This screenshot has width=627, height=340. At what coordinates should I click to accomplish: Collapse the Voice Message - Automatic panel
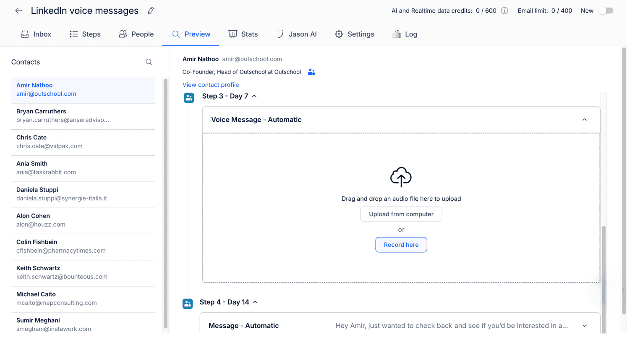[x=584, y=120]
